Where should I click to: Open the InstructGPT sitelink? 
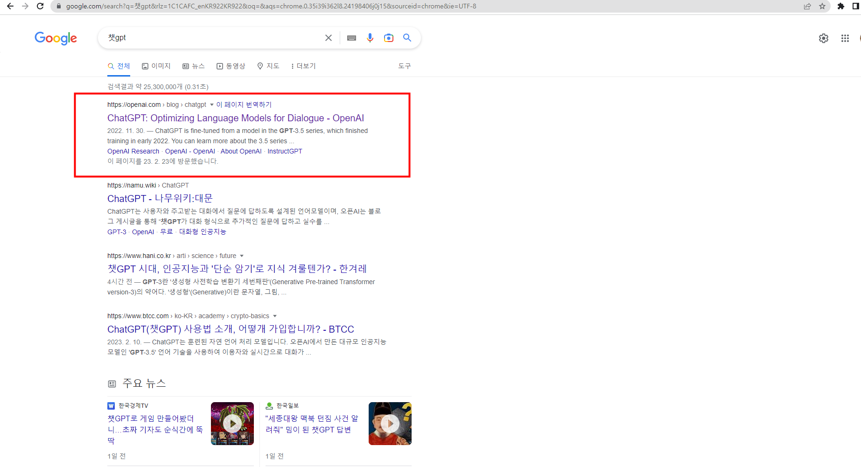pos(285,151)
